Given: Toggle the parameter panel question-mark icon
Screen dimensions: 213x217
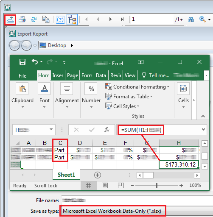Looking at the screenshot, I should click(x=60, y=19).
